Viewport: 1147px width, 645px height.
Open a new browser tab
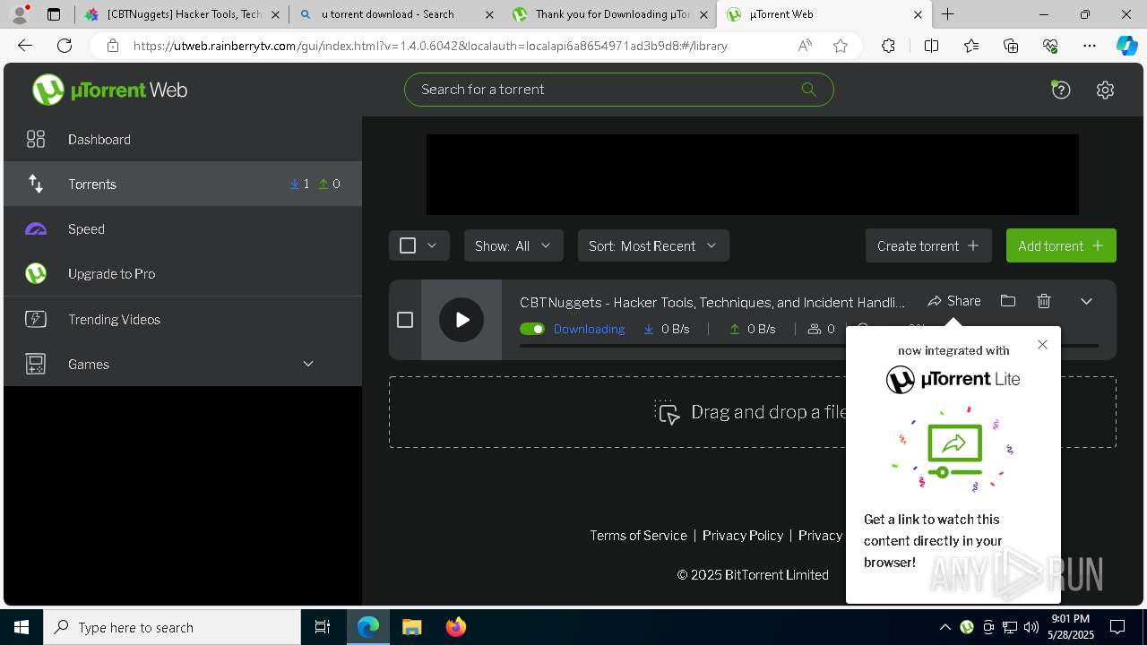coord(947,14)
